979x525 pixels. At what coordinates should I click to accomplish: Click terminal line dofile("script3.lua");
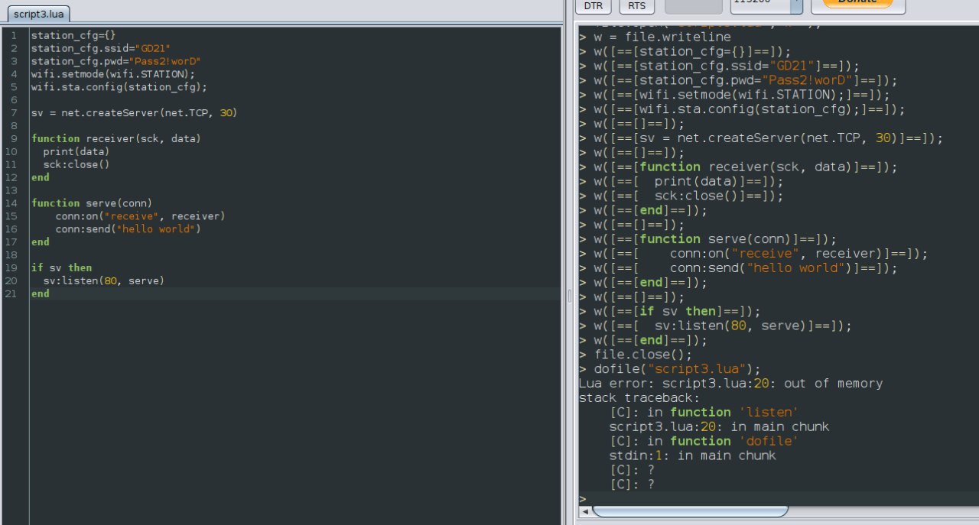(670, 369)
